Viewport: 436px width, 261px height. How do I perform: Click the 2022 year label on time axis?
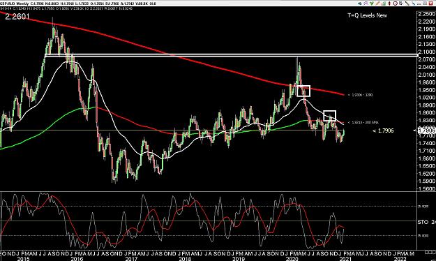[400, 259]
